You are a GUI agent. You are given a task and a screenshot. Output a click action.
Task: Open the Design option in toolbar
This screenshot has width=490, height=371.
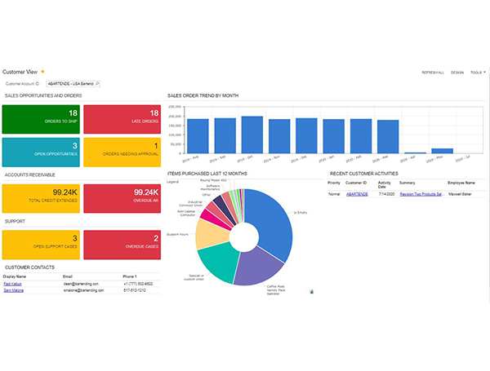(457, 73)
